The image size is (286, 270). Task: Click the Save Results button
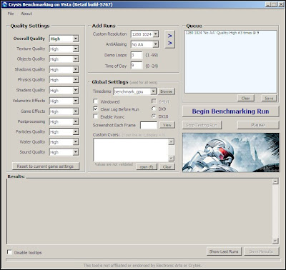[261, 251]
